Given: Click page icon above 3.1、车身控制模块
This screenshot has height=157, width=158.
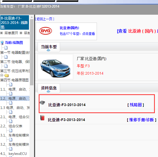Looking at the screenshot, I should click(11, 130).
